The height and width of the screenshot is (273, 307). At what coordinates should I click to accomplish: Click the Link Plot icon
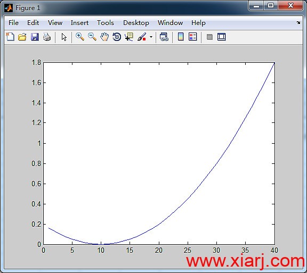(x=164, y=37)
